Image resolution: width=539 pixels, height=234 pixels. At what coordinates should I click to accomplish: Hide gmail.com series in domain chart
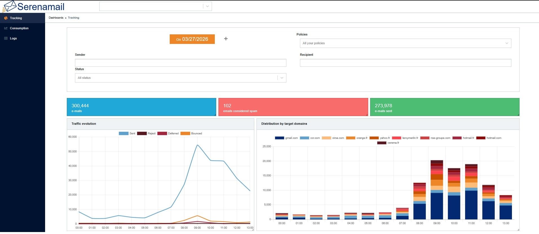[286, 138]
